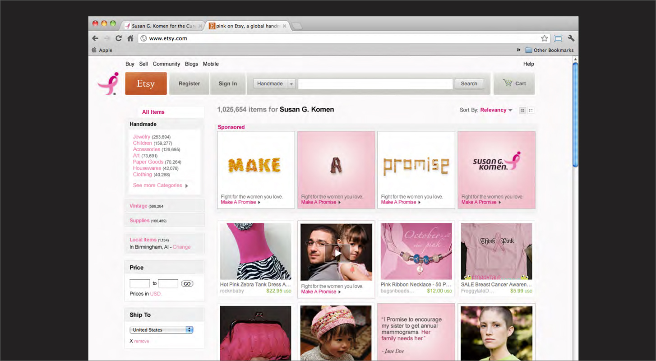Open the Supplies section
Image resolution: width=656 pixels, height=361 pixels.
[139, 221]
